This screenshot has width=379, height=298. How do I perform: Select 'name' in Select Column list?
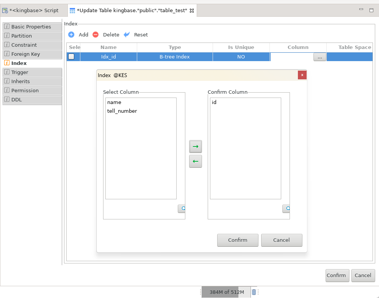[114, 102]
